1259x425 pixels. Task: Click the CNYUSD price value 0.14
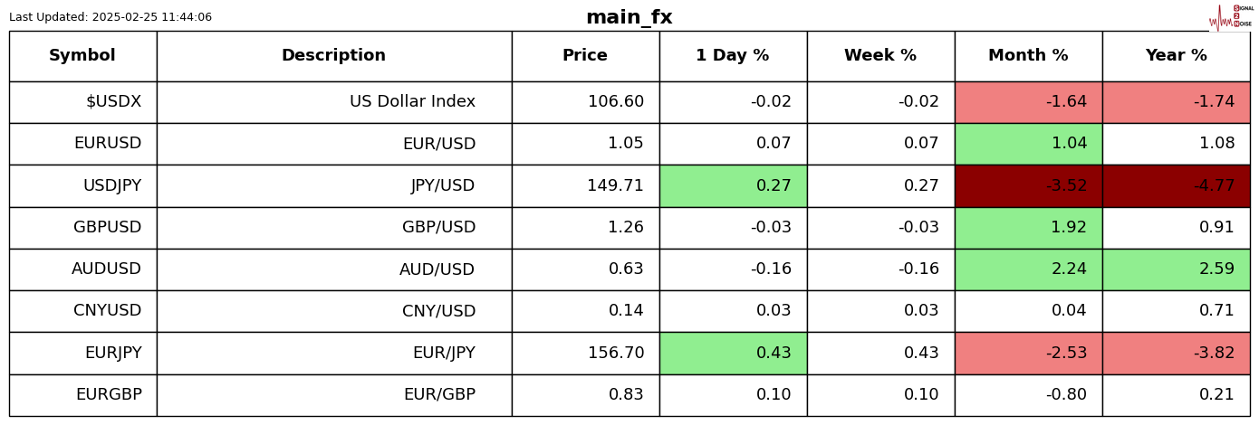(626, 311)
